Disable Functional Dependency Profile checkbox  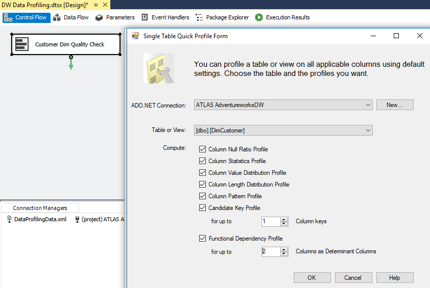(202, 238)
